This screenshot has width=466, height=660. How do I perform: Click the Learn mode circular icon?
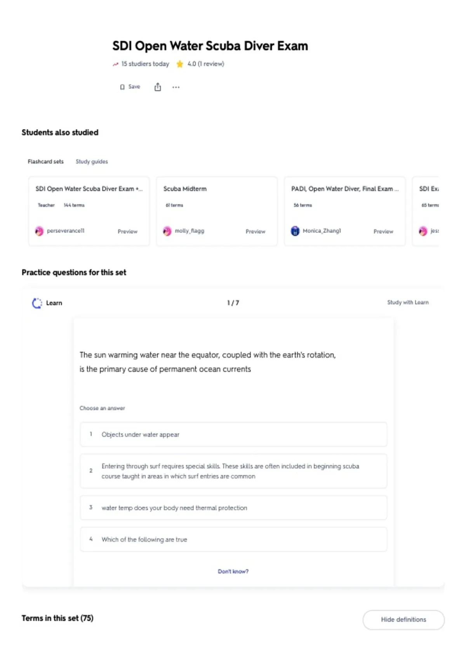(37, 303)
